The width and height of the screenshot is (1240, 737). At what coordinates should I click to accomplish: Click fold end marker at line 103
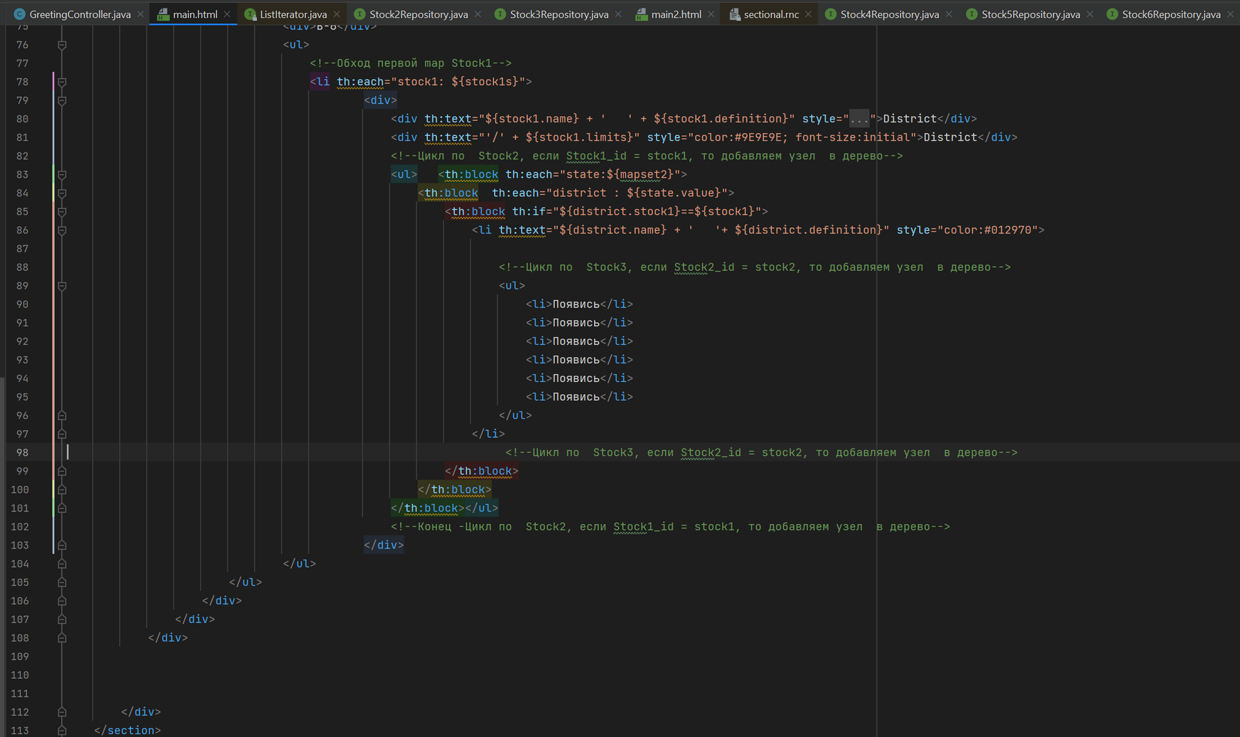tap(62, 545)
